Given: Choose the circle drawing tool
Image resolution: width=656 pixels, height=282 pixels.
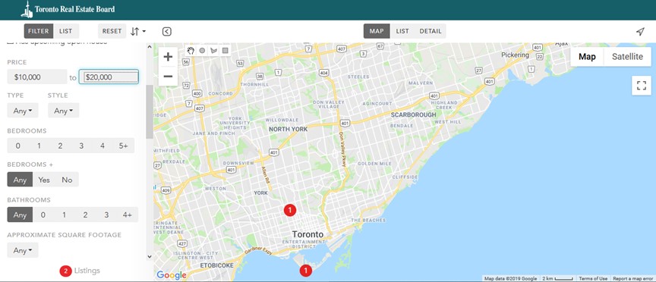Looking at the screenshot, I should tap(202, 51).
